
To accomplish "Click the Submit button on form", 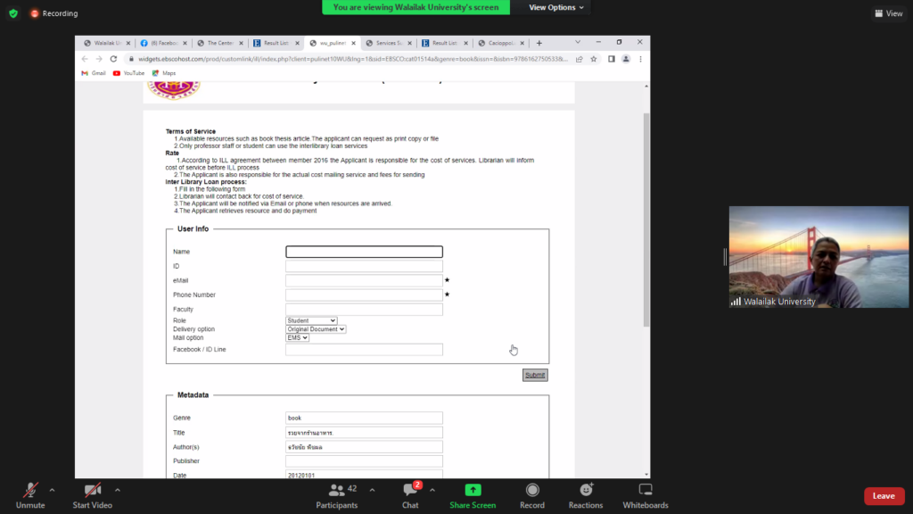I will [535, 375].
